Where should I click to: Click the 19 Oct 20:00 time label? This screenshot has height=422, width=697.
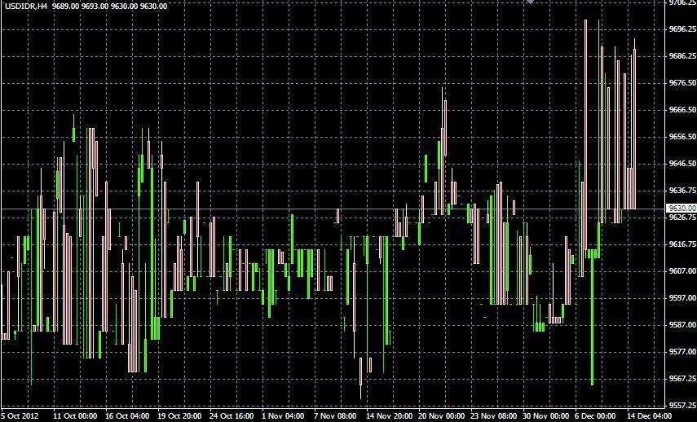tap(179, 416)
